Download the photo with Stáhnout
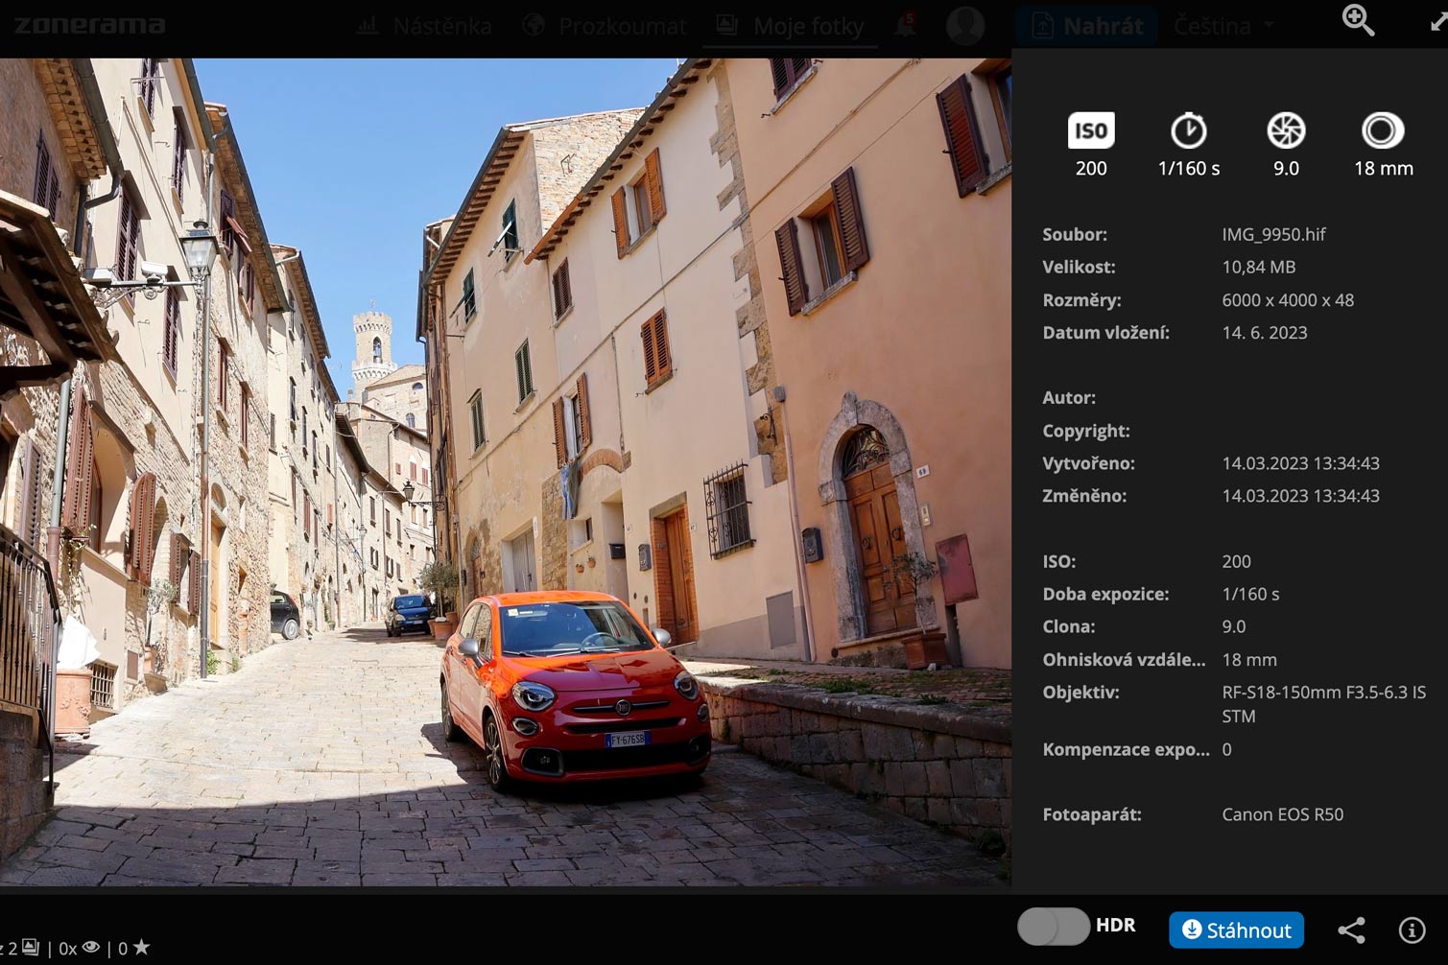Screen dimensions: 1448x965 [1236, 930]
